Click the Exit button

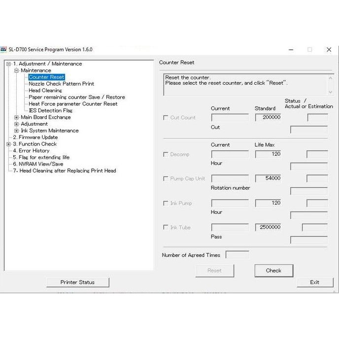coord(315,282)
